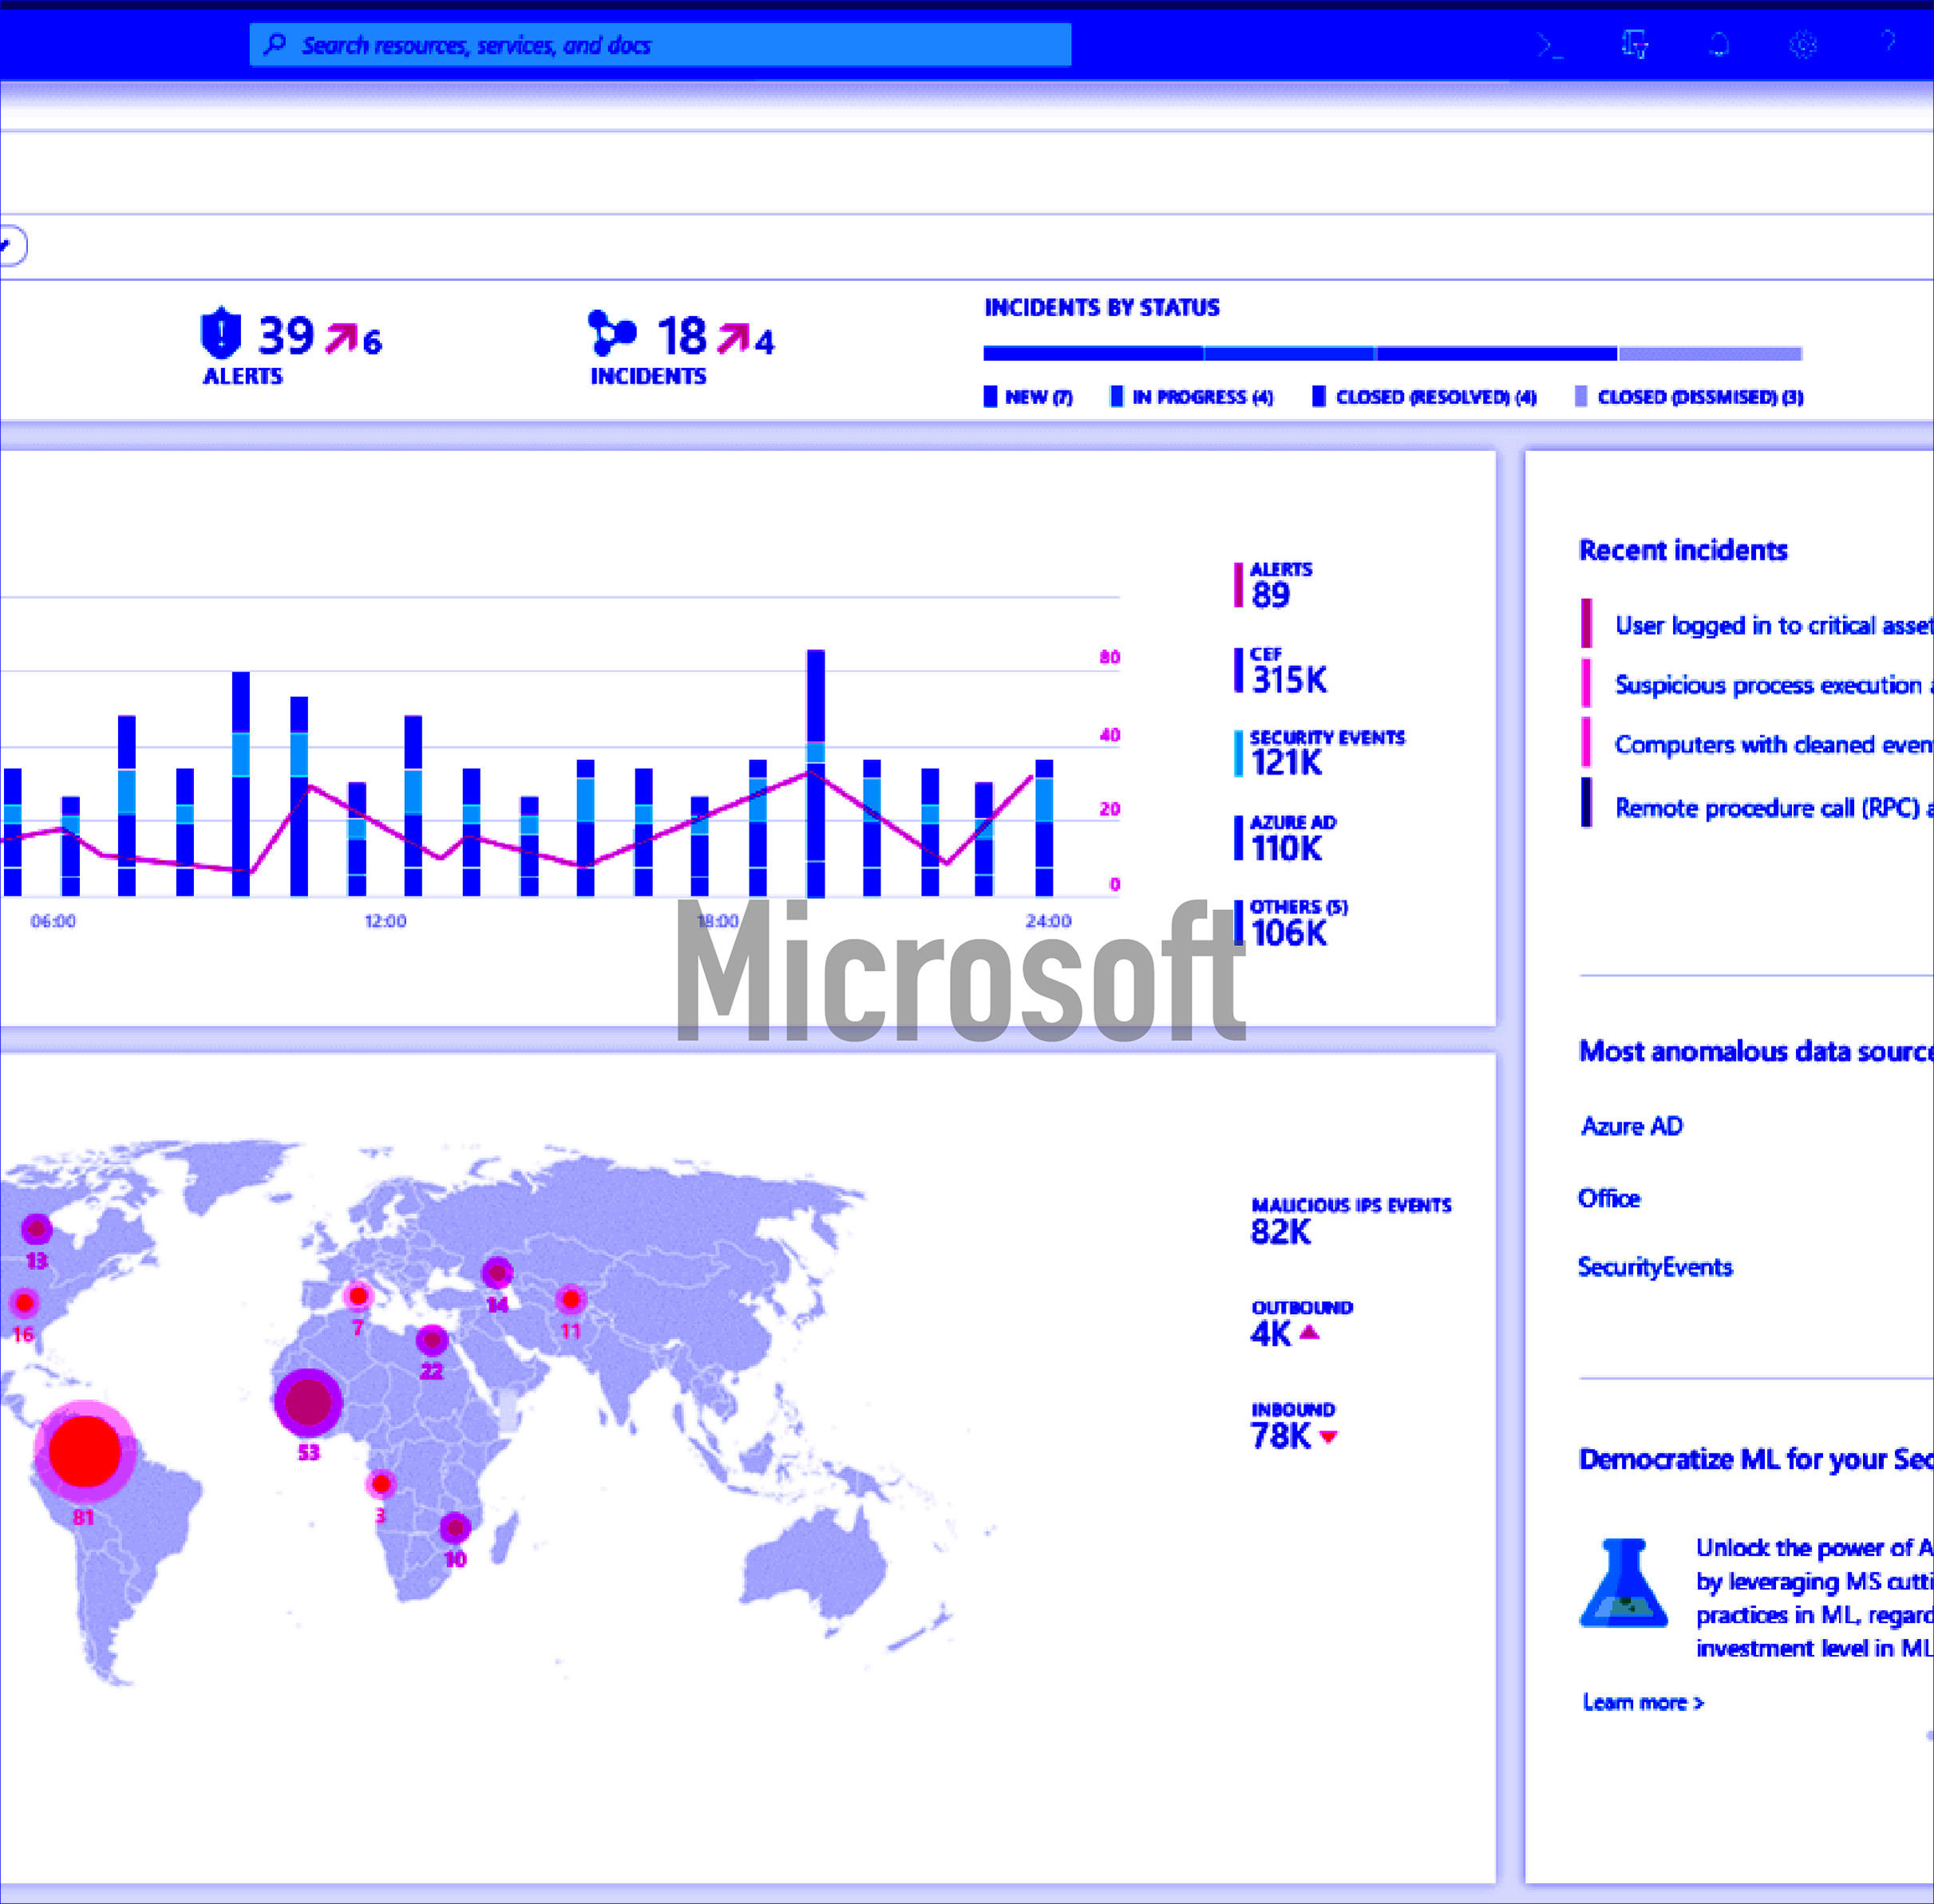Screen dimensions: 1934x1904
Task: Open portal settings gear
Action: click(1803, 45)
